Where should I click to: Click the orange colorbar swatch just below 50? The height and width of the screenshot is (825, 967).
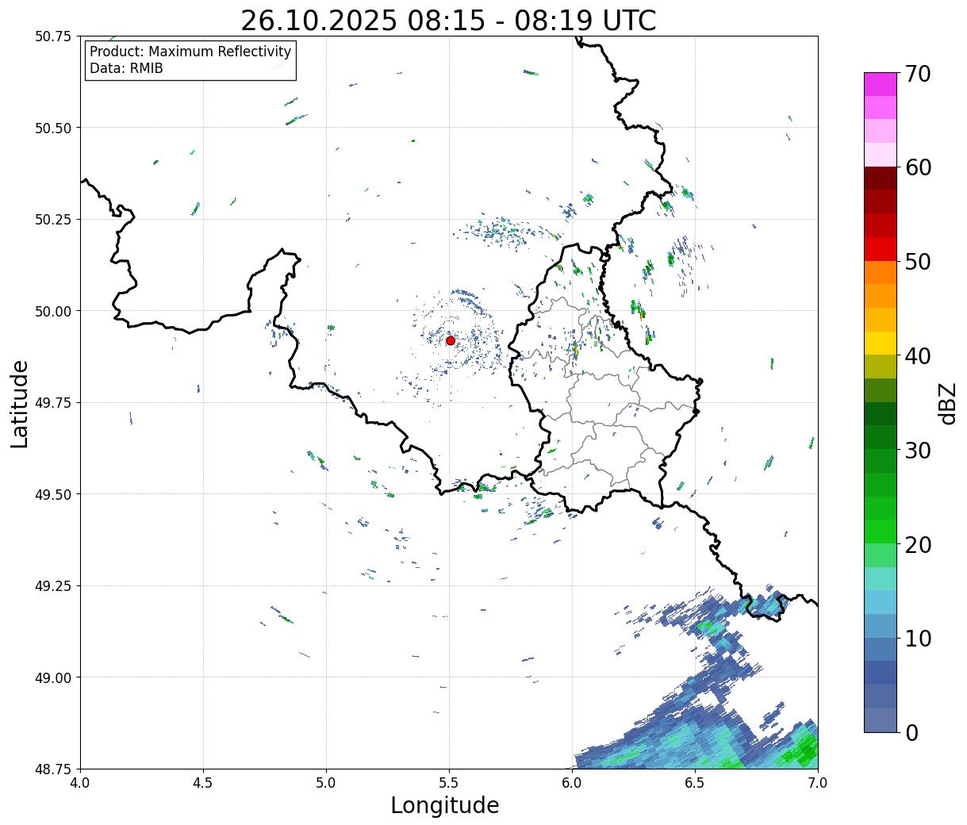(881, 272)
